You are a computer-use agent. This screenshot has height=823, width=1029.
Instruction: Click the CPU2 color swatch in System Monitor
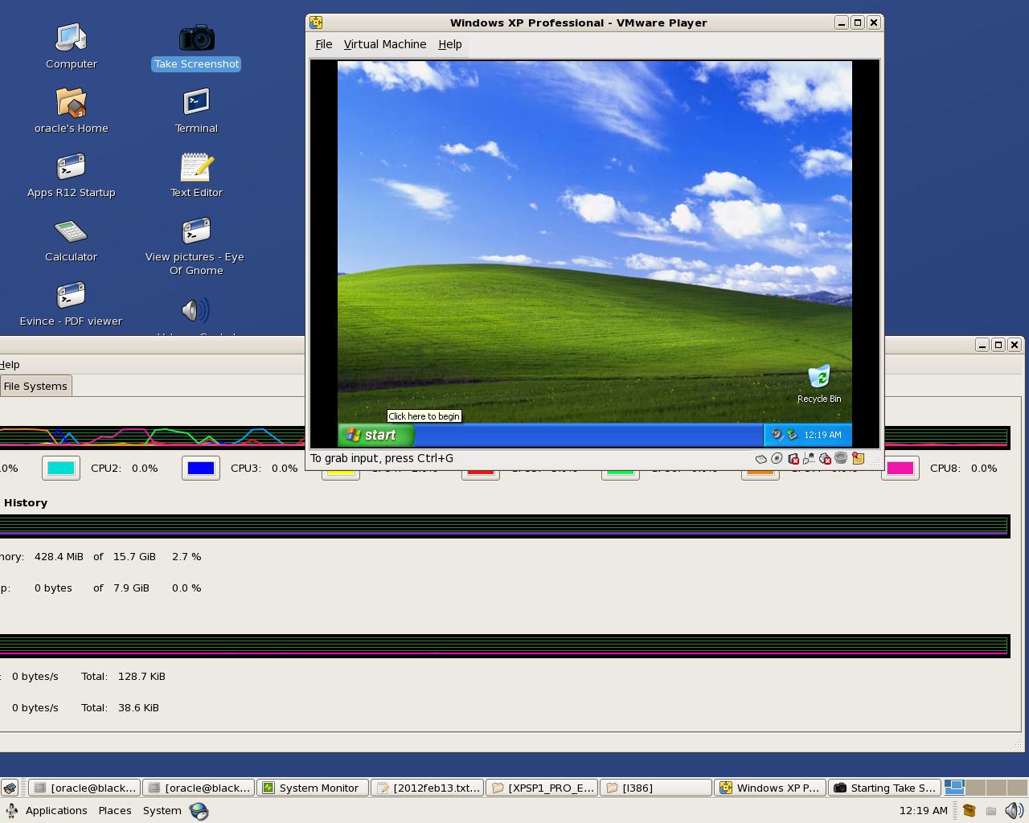click(61, 468)
